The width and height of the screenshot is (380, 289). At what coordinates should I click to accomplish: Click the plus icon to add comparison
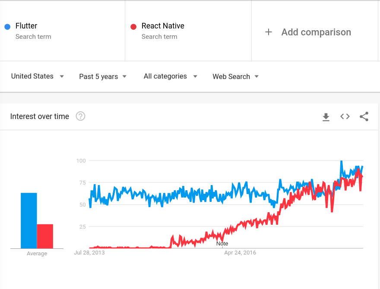269,32
